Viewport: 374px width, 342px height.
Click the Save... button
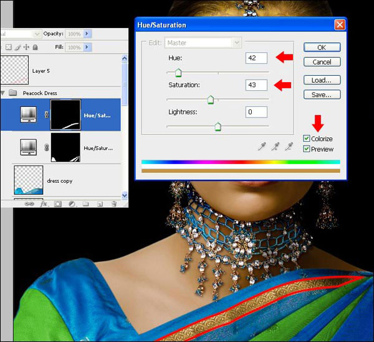tap(322, 95)
